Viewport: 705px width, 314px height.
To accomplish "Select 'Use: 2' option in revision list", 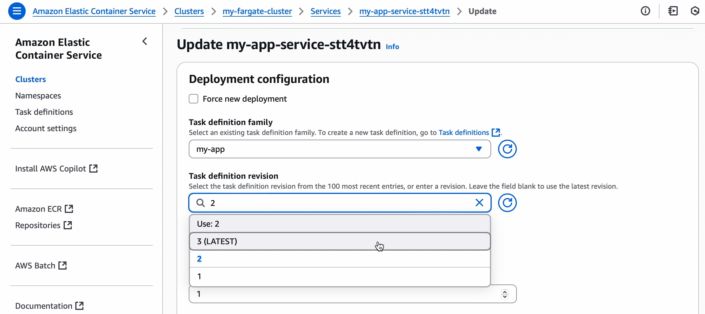I will click(340, 224).
